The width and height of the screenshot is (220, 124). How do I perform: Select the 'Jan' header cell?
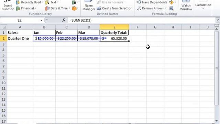pyautogui.click(x=44, y=33)
